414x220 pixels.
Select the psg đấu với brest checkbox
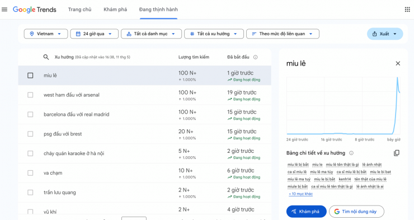tap(30, 134)
